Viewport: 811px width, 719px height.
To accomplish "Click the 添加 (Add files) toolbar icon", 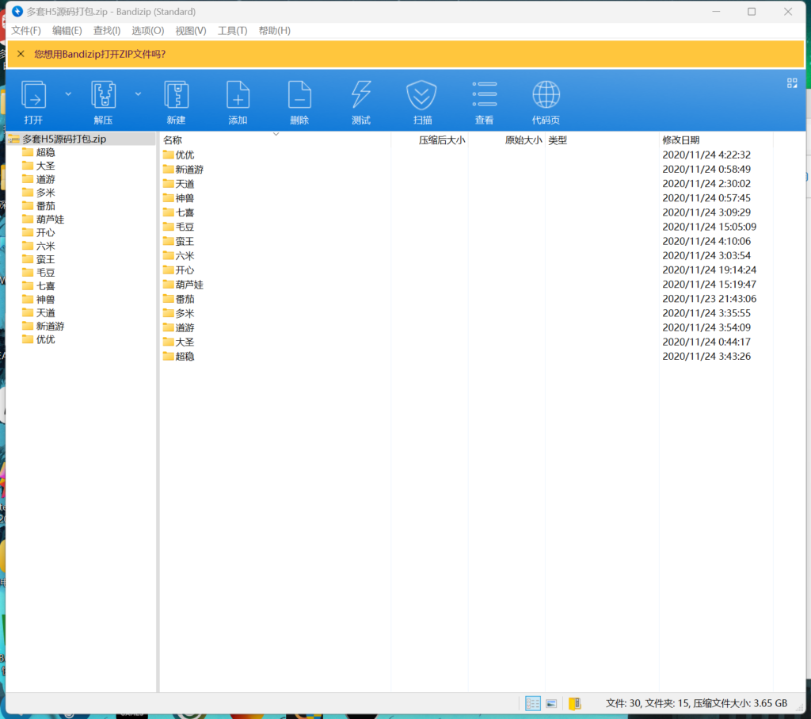I will click(x=238, y=96).
